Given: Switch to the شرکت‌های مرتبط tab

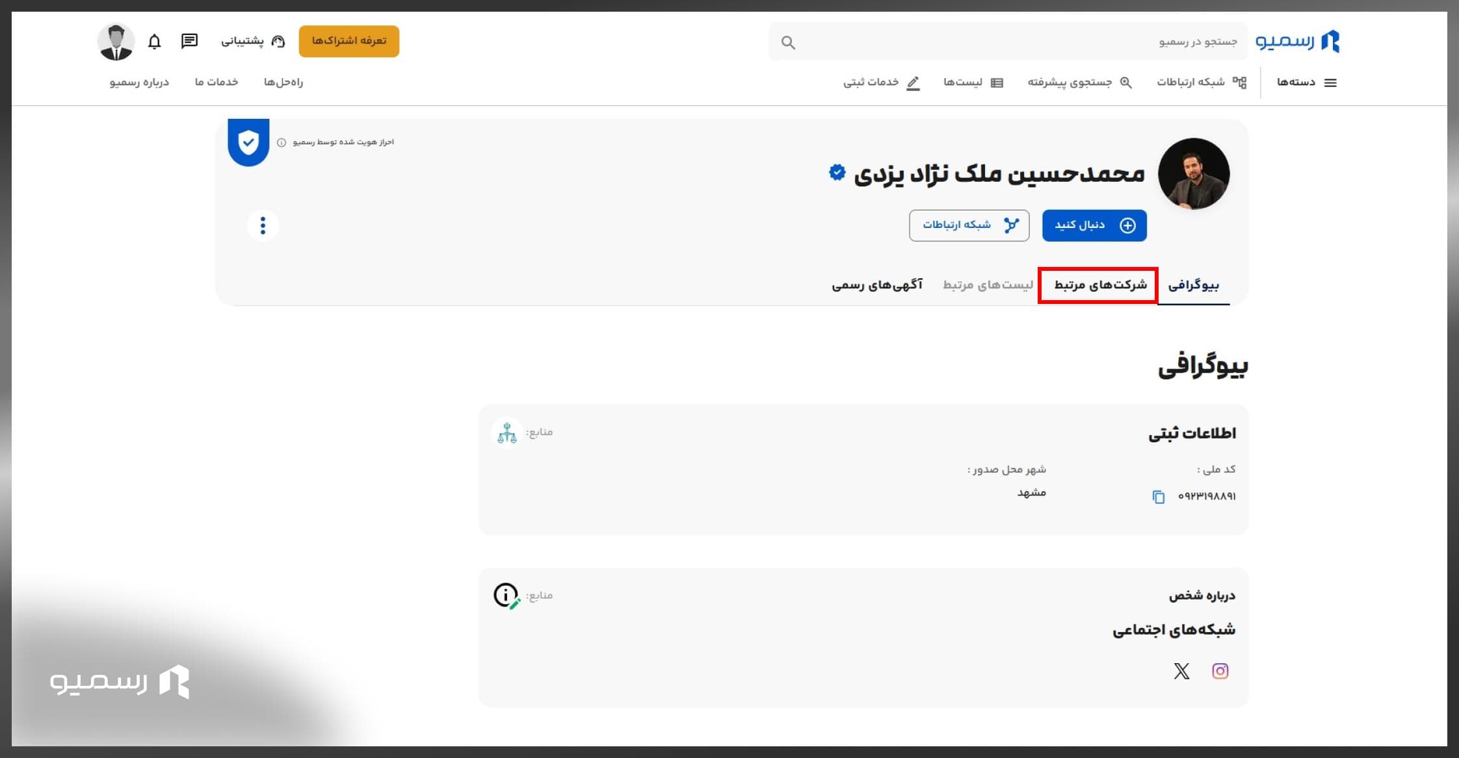Looking at the screenshot, I should 1100,285.
